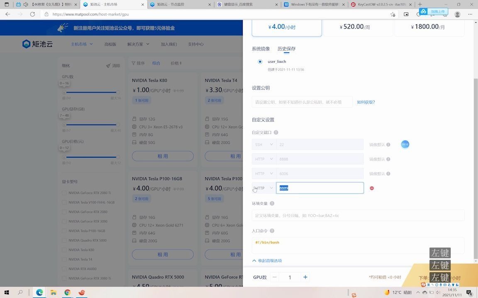Open the Windows notification center icon
The image size is (478, 298).
point(469,293)
